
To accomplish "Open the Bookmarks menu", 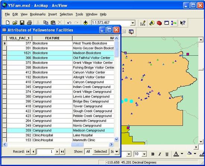I will click(38, 14).
